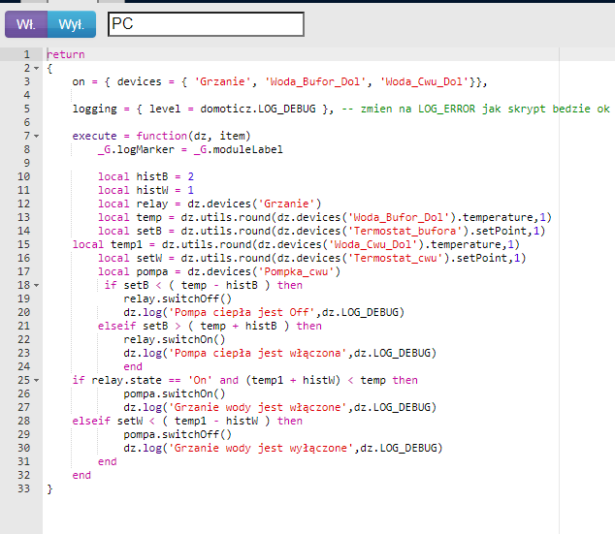Click the 'On' string on line 25
The width and height of the screenshot is (615, 534).
(x=200, y=380)
